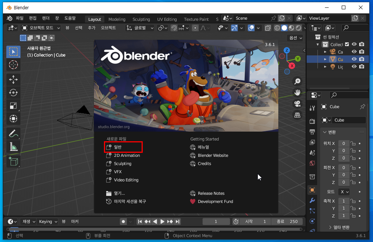Expand the Camera item in outliner
Image resolution: width=373 pixels, height=242 pixels.
pyautogui.click(x=325, y=52)
